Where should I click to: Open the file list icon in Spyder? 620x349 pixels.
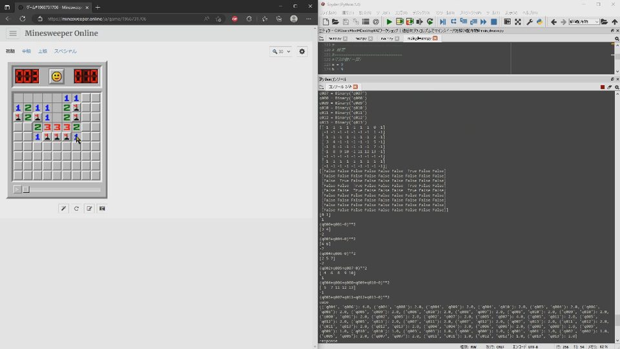(x=366, y=22)
